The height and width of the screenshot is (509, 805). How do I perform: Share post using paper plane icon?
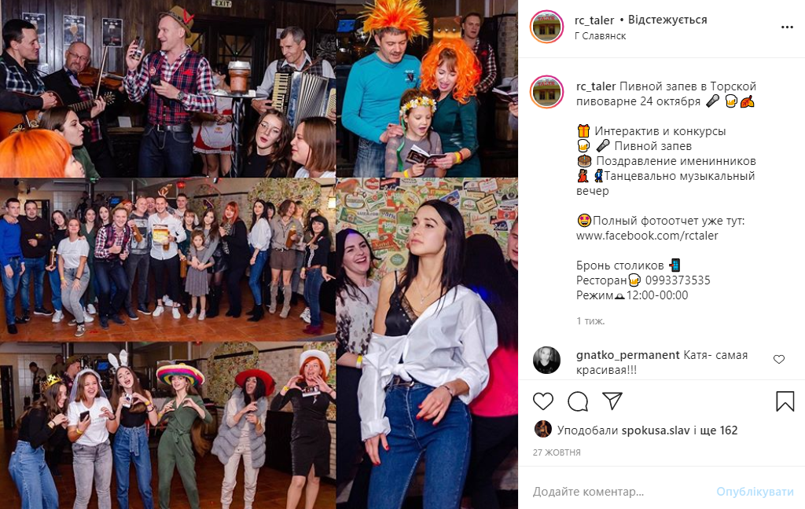click(x=612, y=401)
